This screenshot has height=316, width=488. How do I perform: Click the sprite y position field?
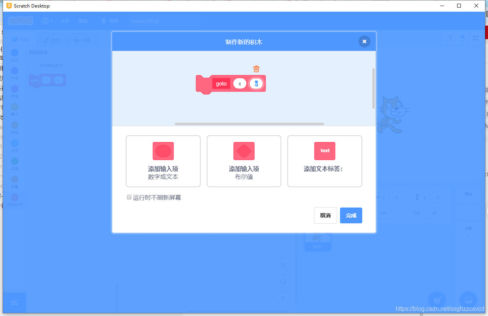point(439,197)
